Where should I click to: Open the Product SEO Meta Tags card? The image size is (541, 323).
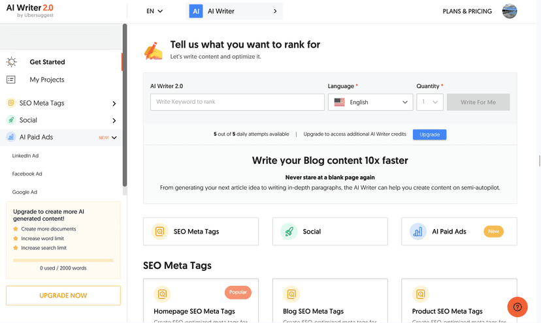tap(459, 301)
